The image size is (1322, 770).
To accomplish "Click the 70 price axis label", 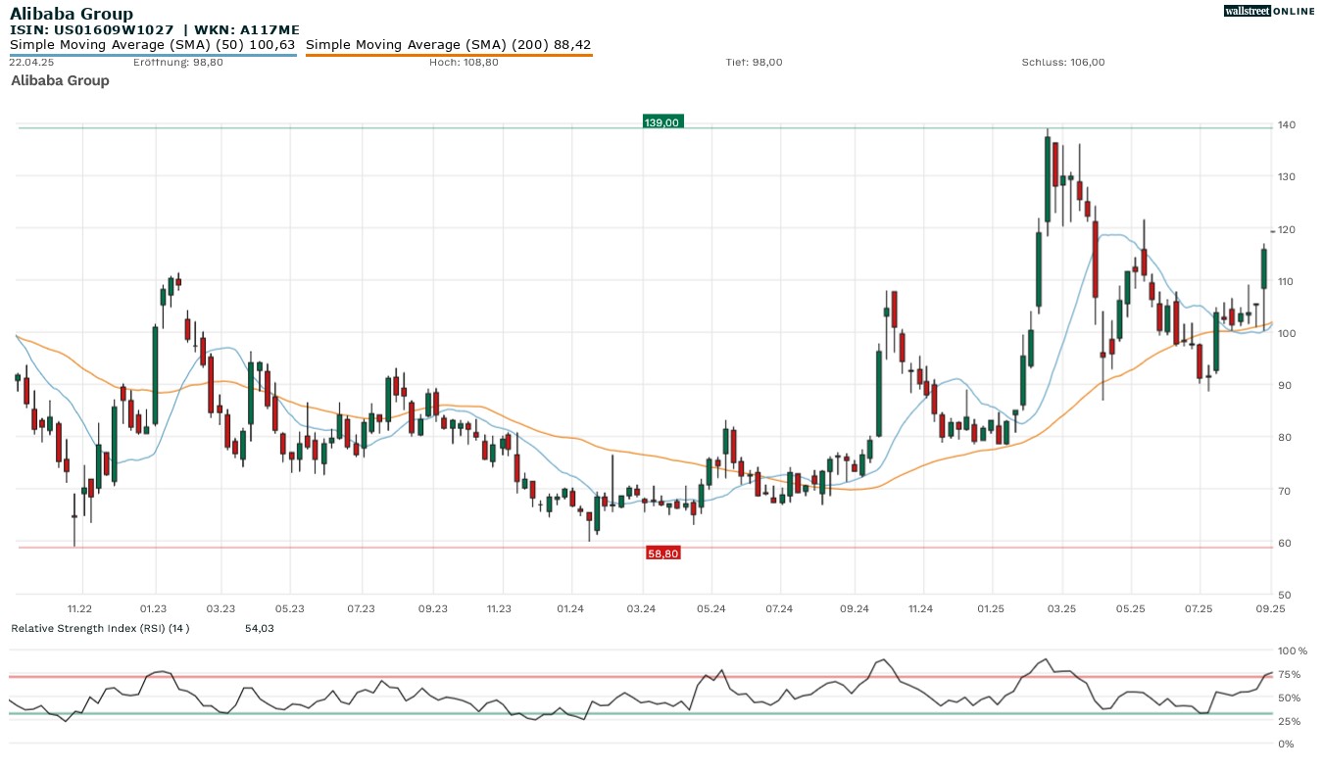I will [1284, 491].
